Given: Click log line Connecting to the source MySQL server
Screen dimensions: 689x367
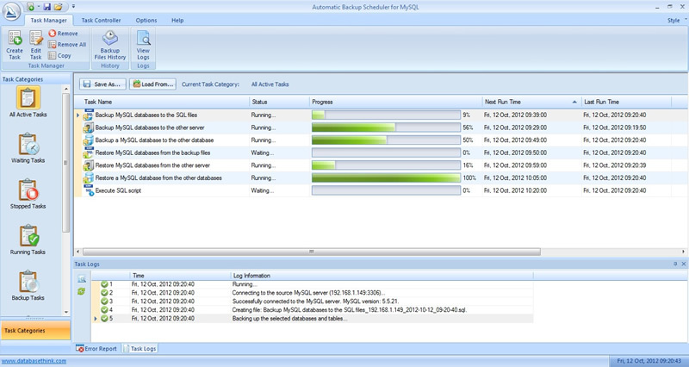Looking at the screenshot, I should click(308, 293).
